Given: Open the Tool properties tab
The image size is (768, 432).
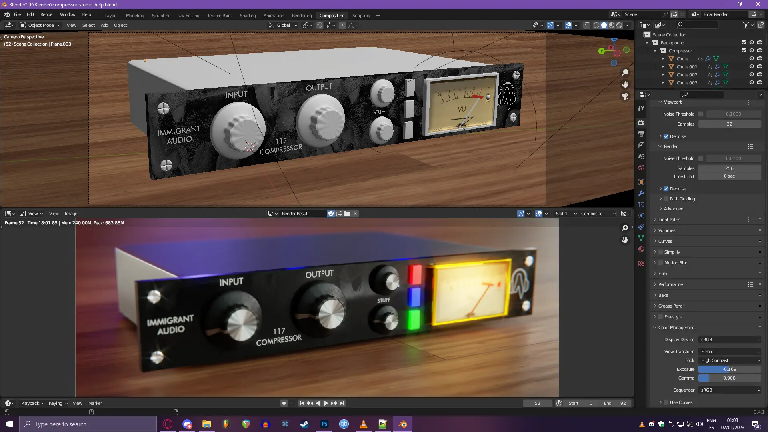Looking at the screenshot, I should (x=641, y=108).
